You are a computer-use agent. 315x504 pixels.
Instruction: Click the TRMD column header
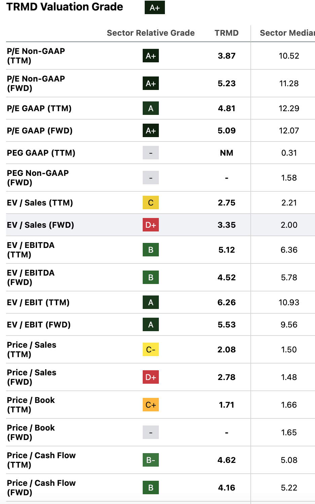(226, 33)
